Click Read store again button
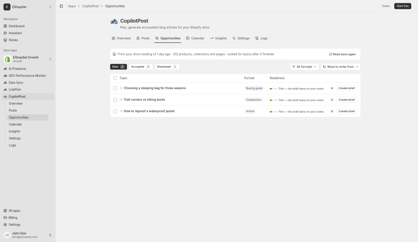The image size is (418, 242). [342, 54]
